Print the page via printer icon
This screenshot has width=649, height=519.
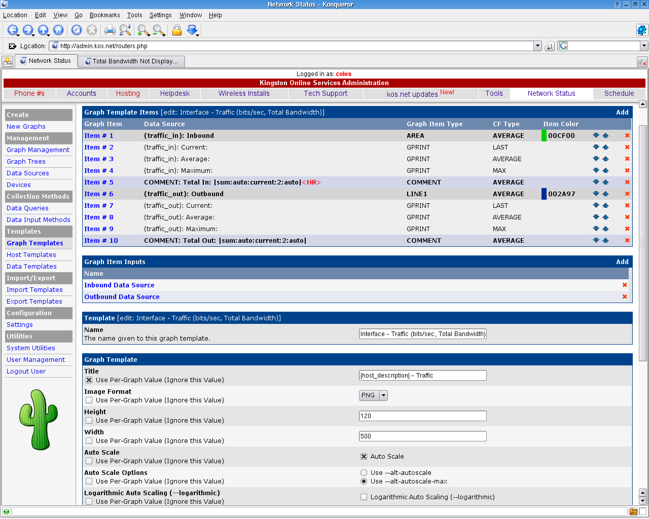(x=110, y=30)
